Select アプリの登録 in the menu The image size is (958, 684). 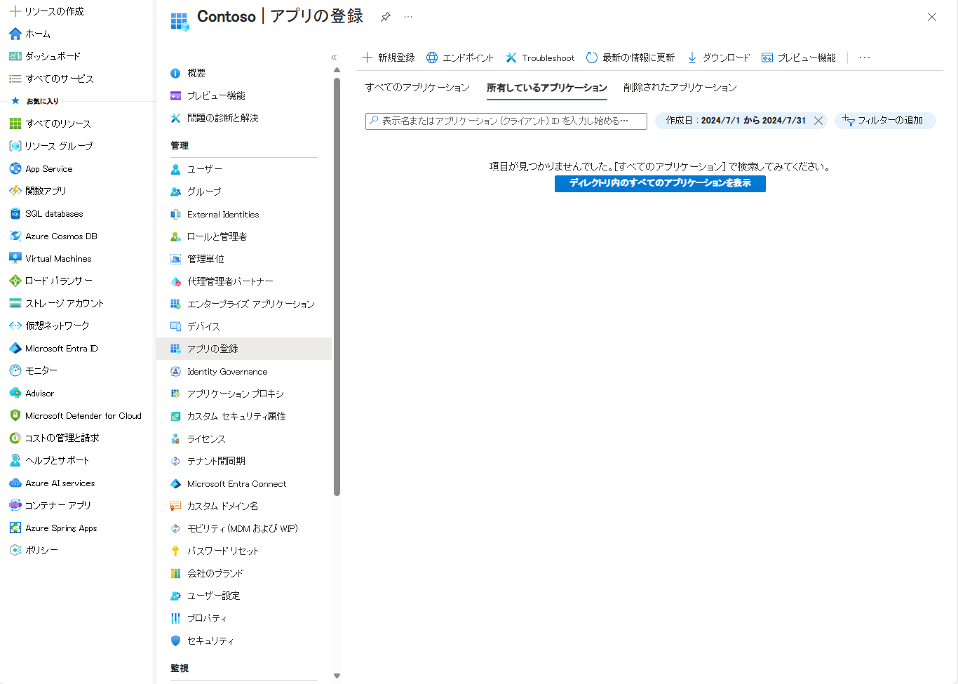coord(244,349)
